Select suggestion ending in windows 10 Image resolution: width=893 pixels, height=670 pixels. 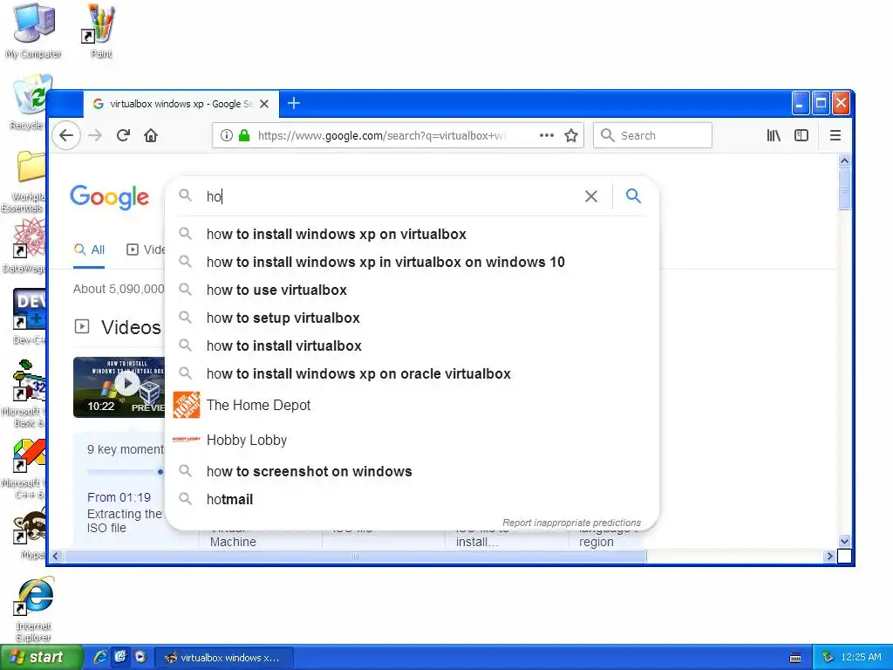pyautogui.click(x=412, y=262)
